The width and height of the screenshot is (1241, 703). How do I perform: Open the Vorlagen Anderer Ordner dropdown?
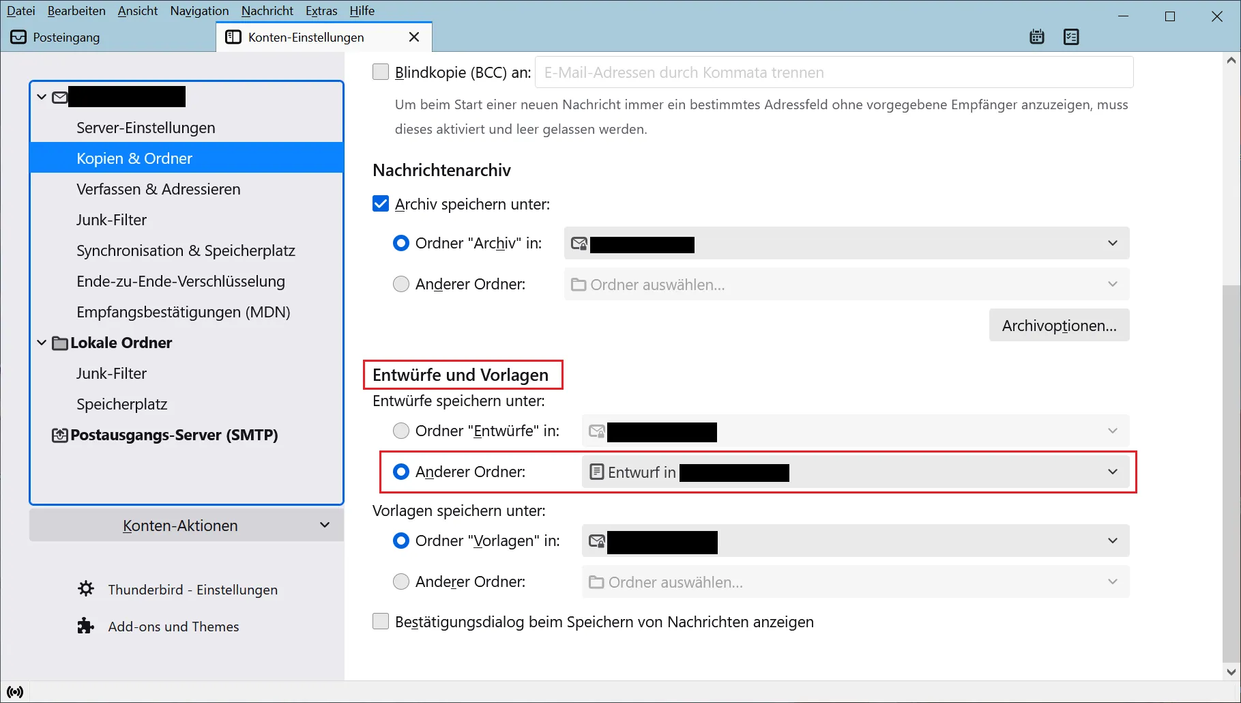point(856,582)
